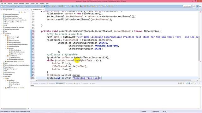
Task: Minimize the Package Explorer panel
Action: pyautogui.click(x=25, y=10)
